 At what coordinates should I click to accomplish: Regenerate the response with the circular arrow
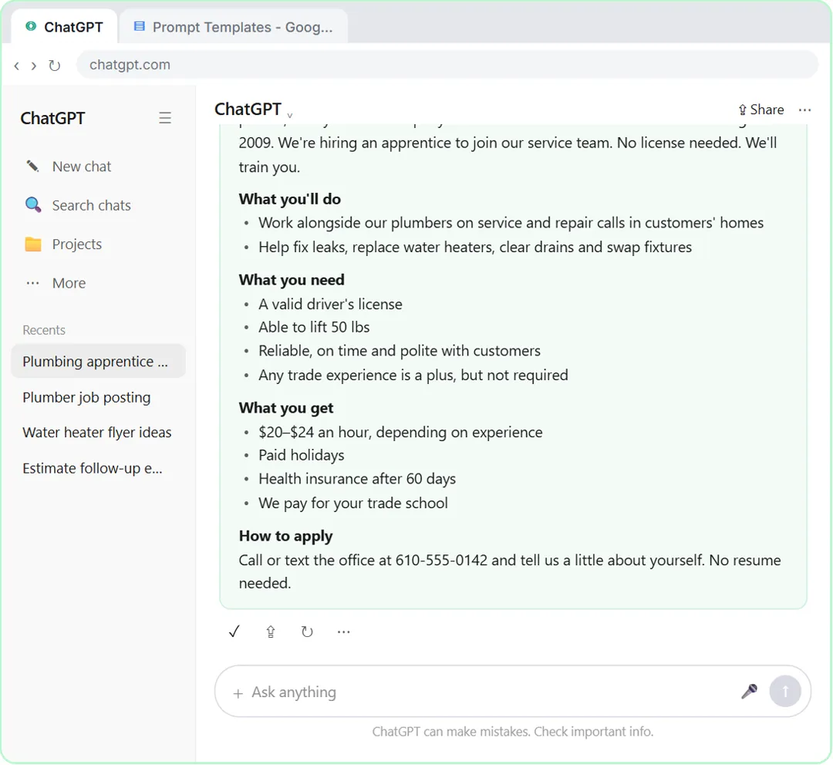tap(307, 632)
